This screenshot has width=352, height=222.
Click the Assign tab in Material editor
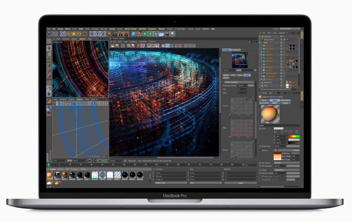(x=285, y=103)
